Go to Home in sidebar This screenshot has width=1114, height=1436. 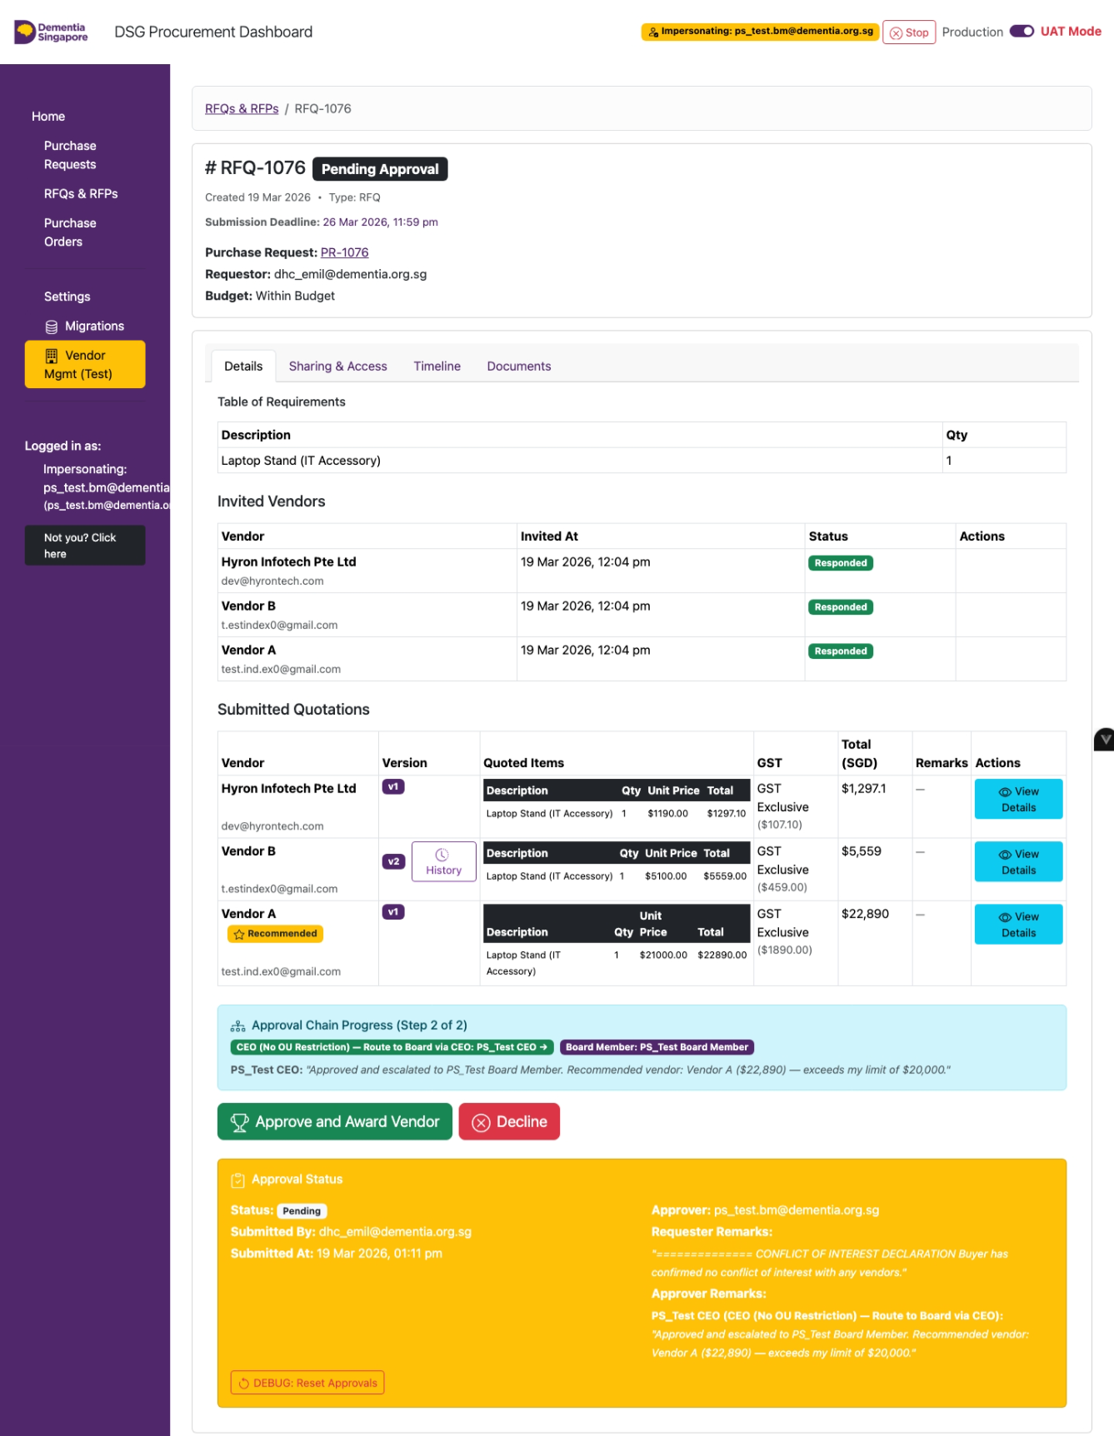coord(48,117)
